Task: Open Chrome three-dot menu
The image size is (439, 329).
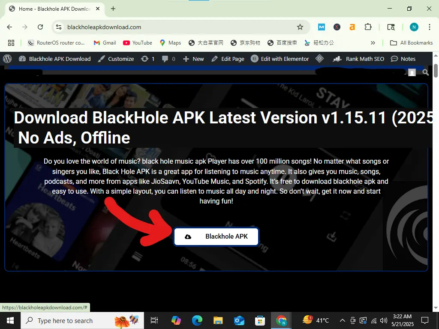Action: [x=430, y=27]
